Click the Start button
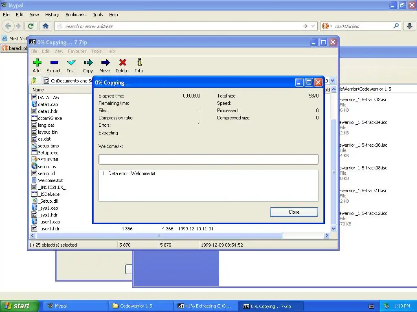 point(19,306)
